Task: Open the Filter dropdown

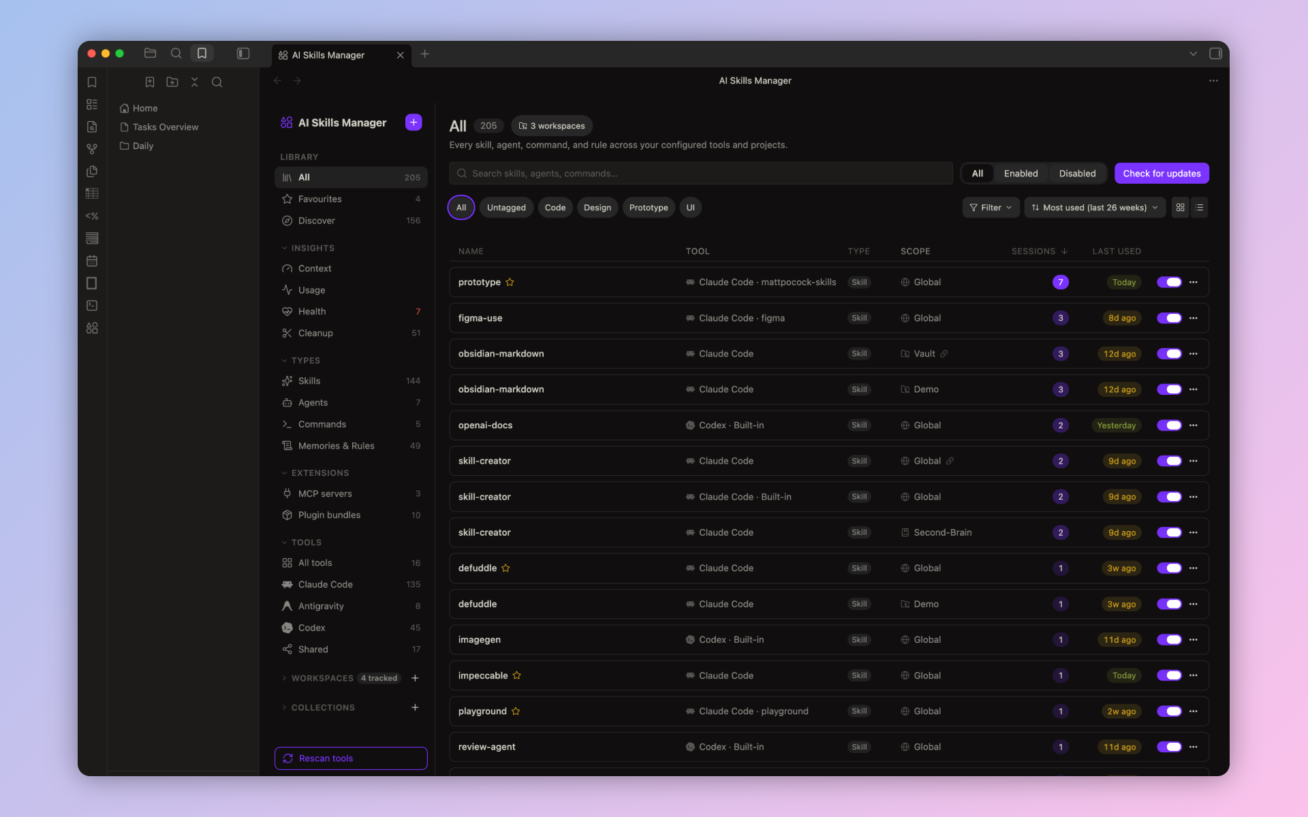Action: point(991,208)
